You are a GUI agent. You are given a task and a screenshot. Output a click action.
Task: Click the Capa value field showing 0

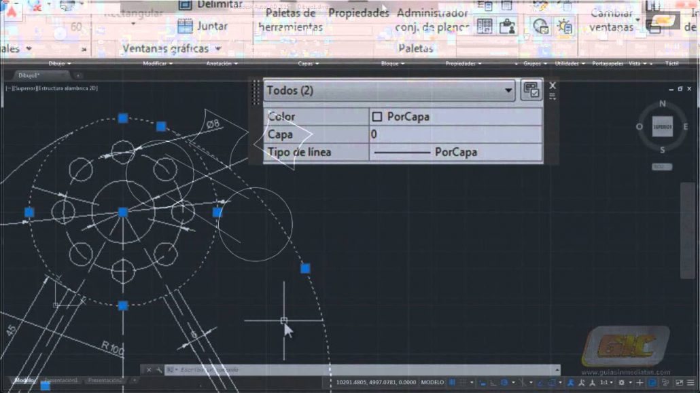[455, 134]
